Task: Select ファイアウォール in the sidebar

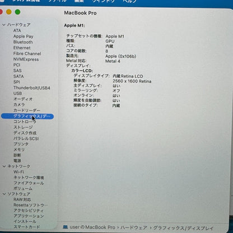Action: 29,183
